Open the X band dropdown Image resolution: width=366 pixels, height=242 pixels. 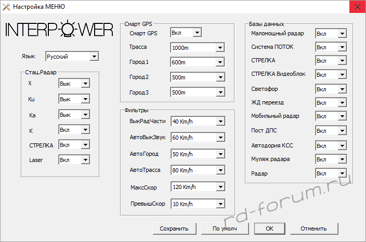click(74, 83)
